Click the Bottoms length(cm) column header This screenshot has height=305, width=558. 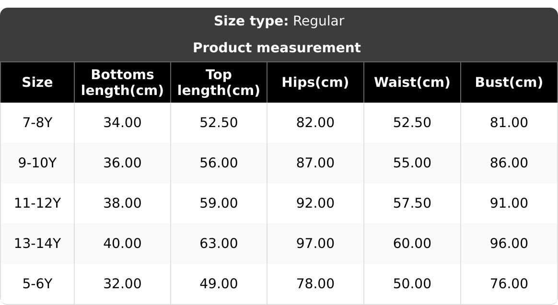pos(122,82)
